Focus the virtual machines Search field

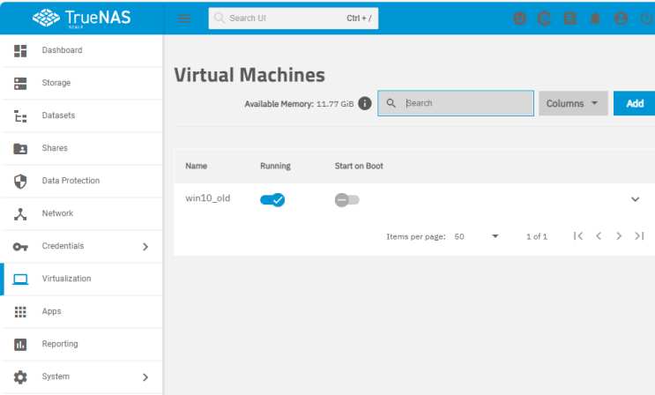[456, 103]
